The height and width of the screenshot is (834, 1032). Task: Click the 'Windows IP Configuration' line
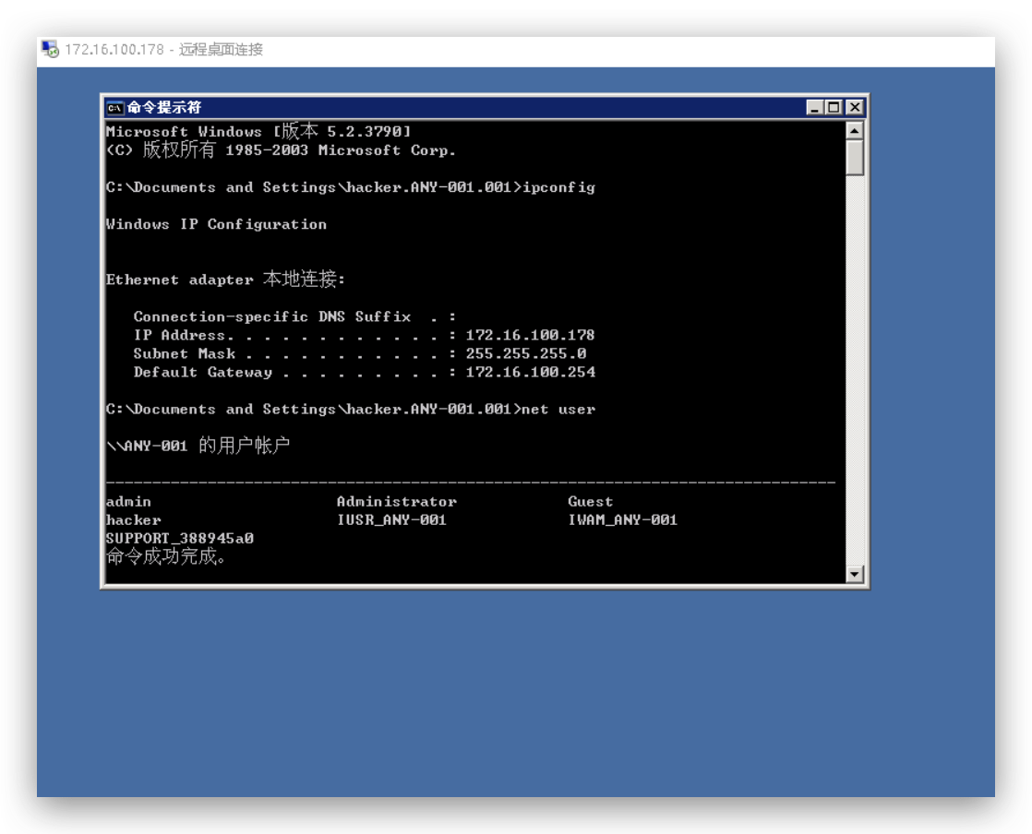pos(217,224)
